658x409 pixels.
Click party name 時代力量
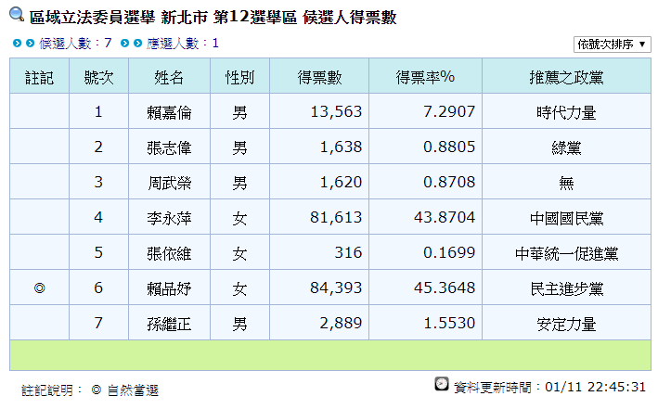point(566,112)
